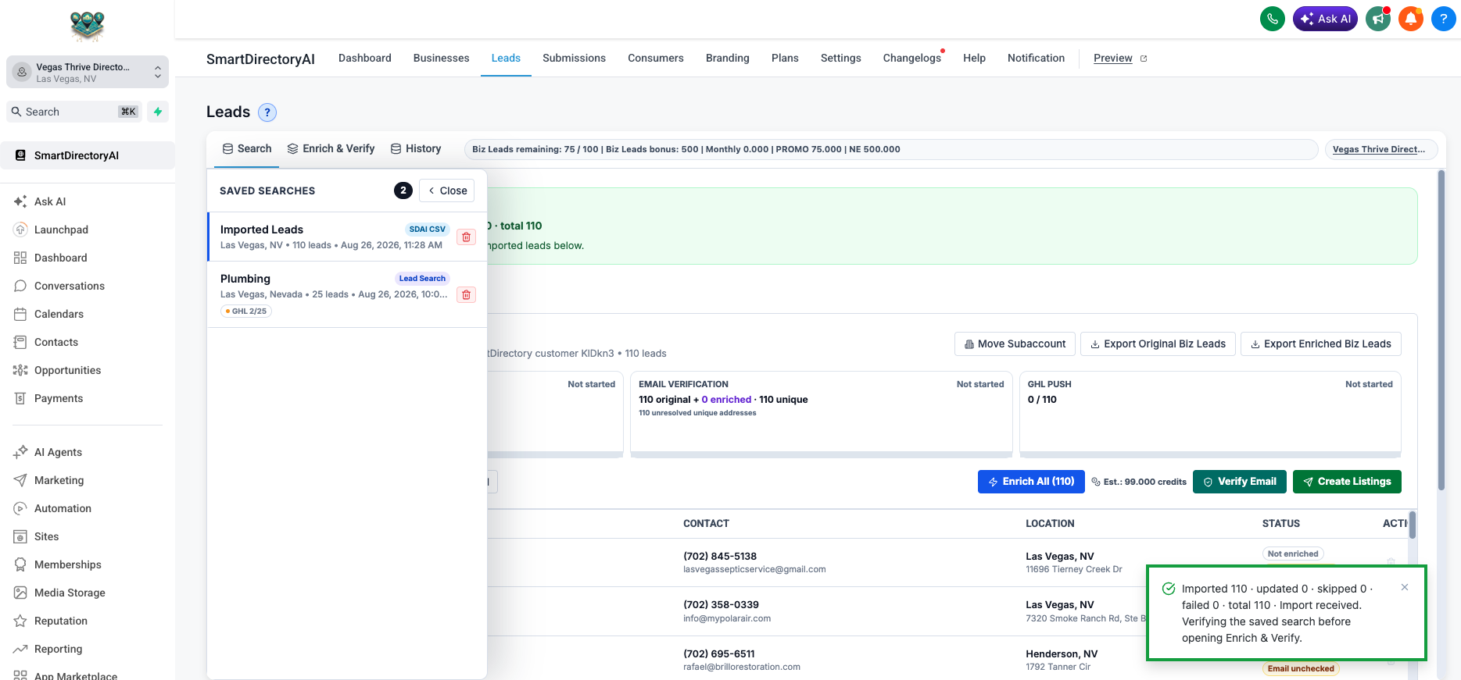Viewport: 1461px width, 680px height.
Task: Open the Plans tab
Action: tap(785, 58)
